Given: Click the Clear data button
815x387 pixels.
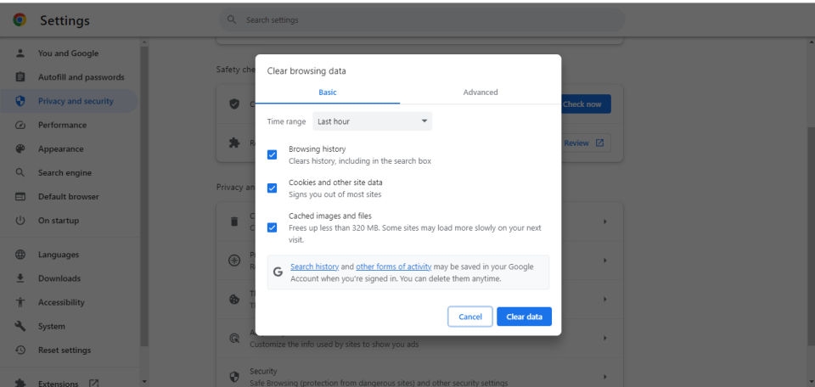Looking at the screenshot, I should [524, 317].
